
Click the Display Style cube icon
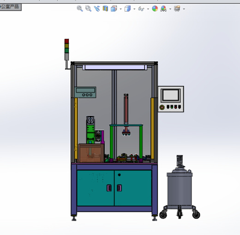(127, 9)
